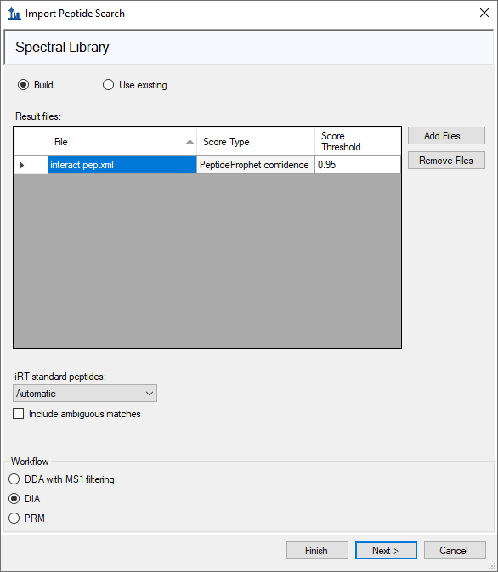The image size is (498, 572).
Task: Click the Cancel button
Action: (x=455, y=551)
